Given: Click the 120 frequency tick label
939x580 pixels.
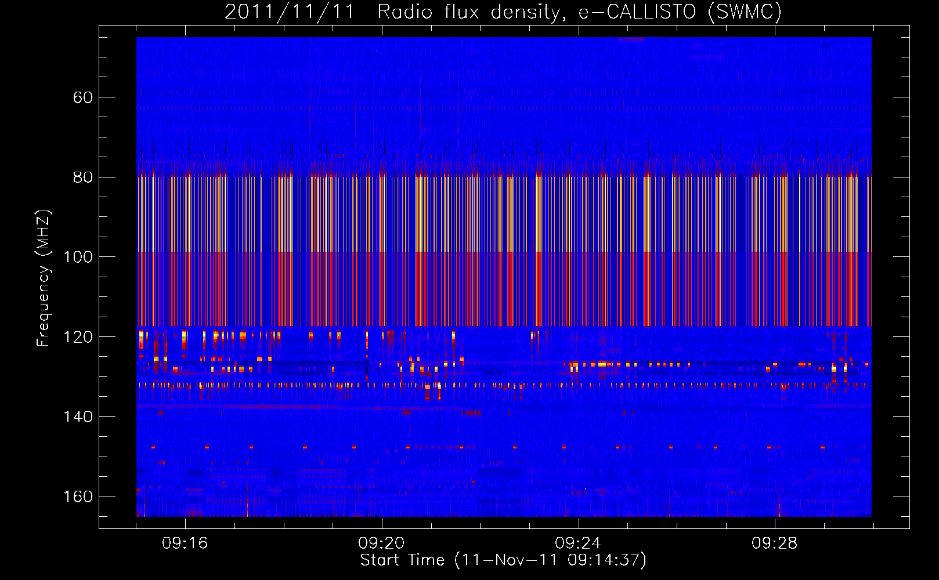Looking at the screenshot, I should point(78,337).
